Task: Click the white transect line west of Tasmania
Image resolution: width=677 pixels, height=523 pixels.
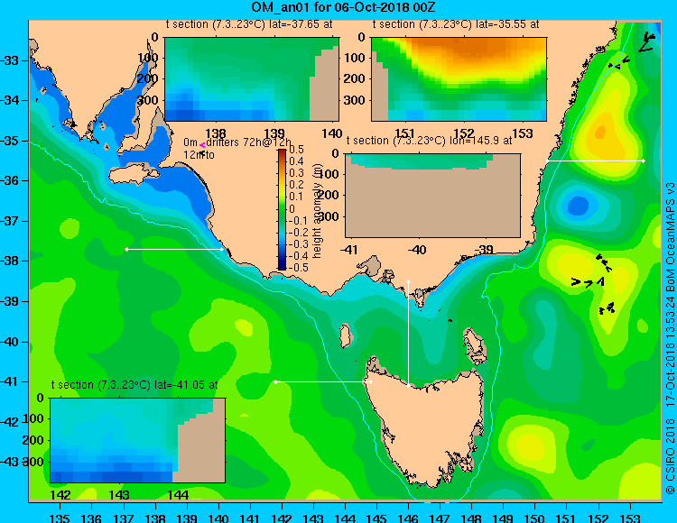Action: point(323,381)
